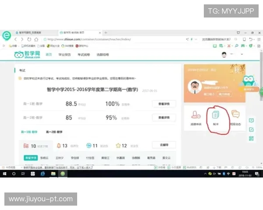
Task: Click the browser forward arrow
Action: 22,39
